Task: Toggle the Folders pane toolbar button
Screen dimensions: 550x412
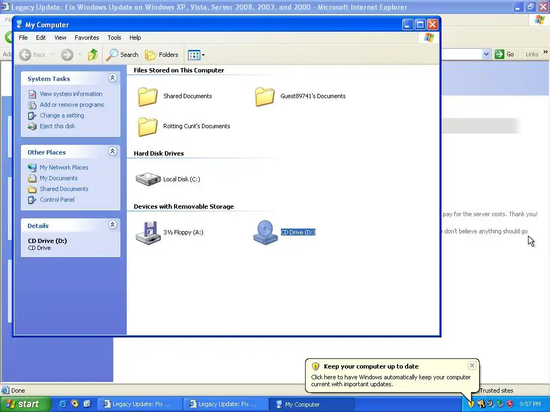Action: (162, 55)
